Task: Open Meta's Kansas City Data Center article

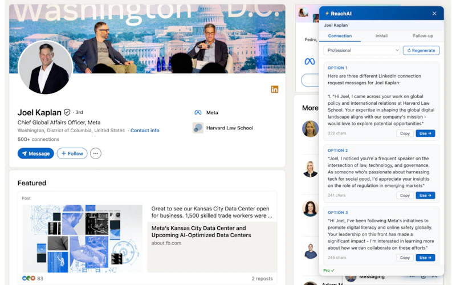Action: [x=201, y=231]
